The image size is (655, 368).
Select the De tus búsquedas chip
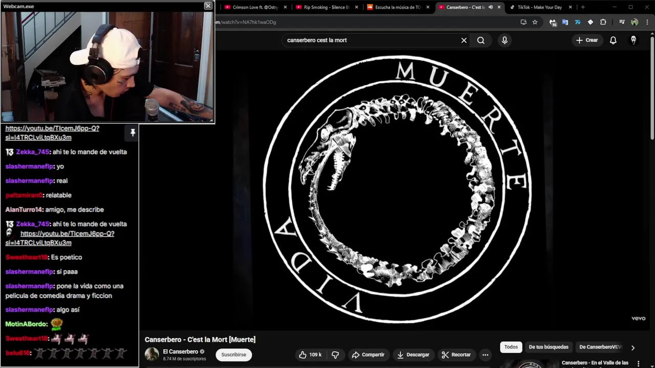[549, 347]
